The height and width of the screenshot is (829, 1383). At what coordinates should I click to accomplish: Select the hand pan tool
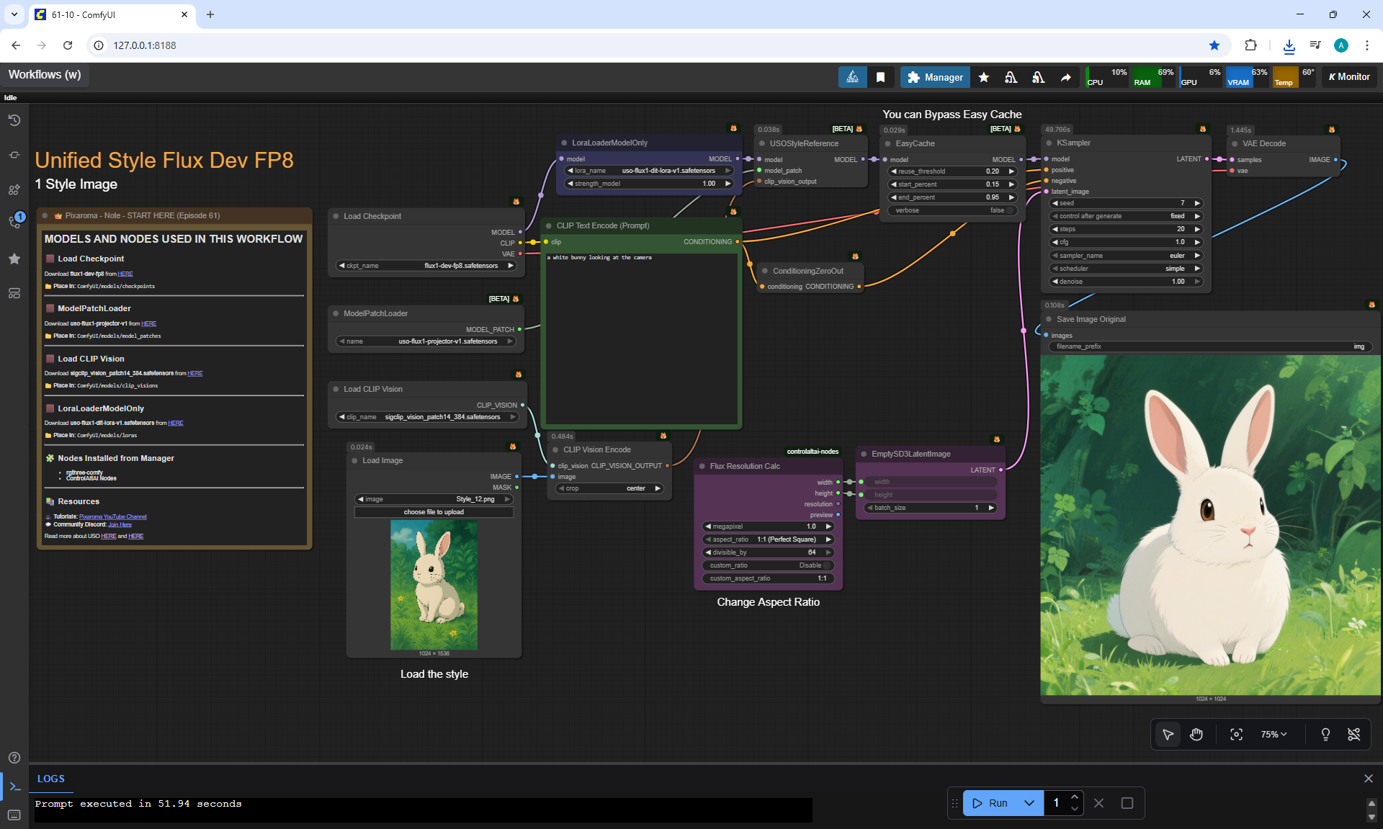click(1196, 734)
